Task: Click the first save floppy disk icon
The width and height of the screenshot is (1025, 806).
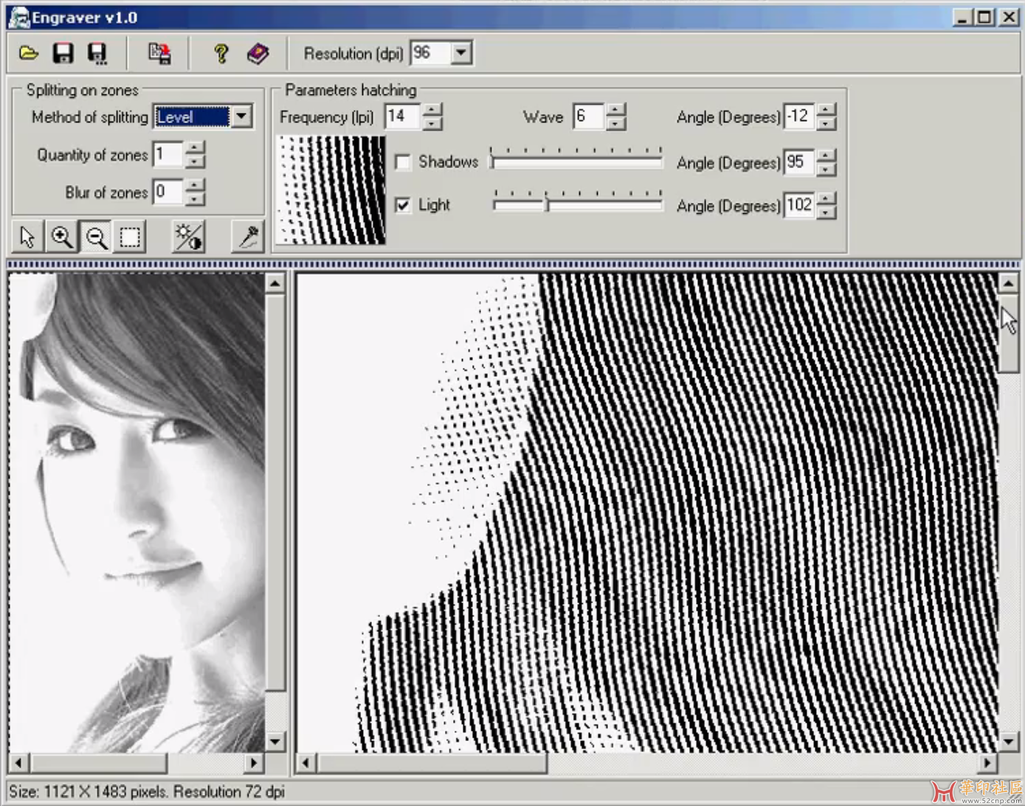Action: point(63,53)
